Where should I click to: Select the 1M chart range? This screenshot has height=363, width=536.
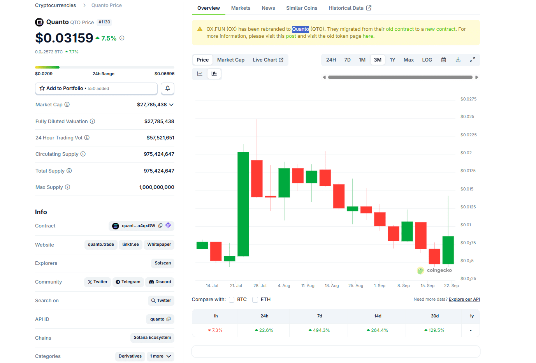(362, 60)
